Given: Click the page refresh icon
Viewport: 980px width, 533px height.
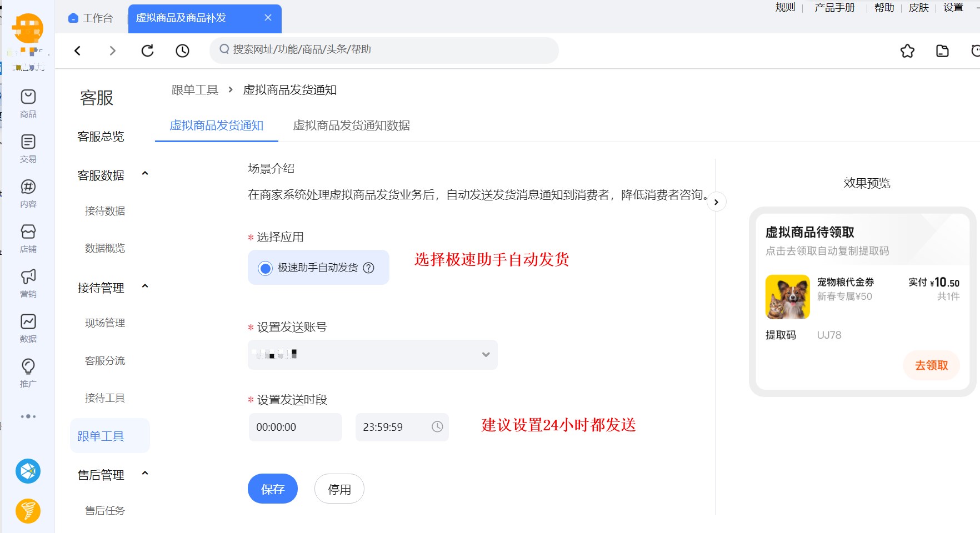Looking at the screenshot, I should [147, 51].
